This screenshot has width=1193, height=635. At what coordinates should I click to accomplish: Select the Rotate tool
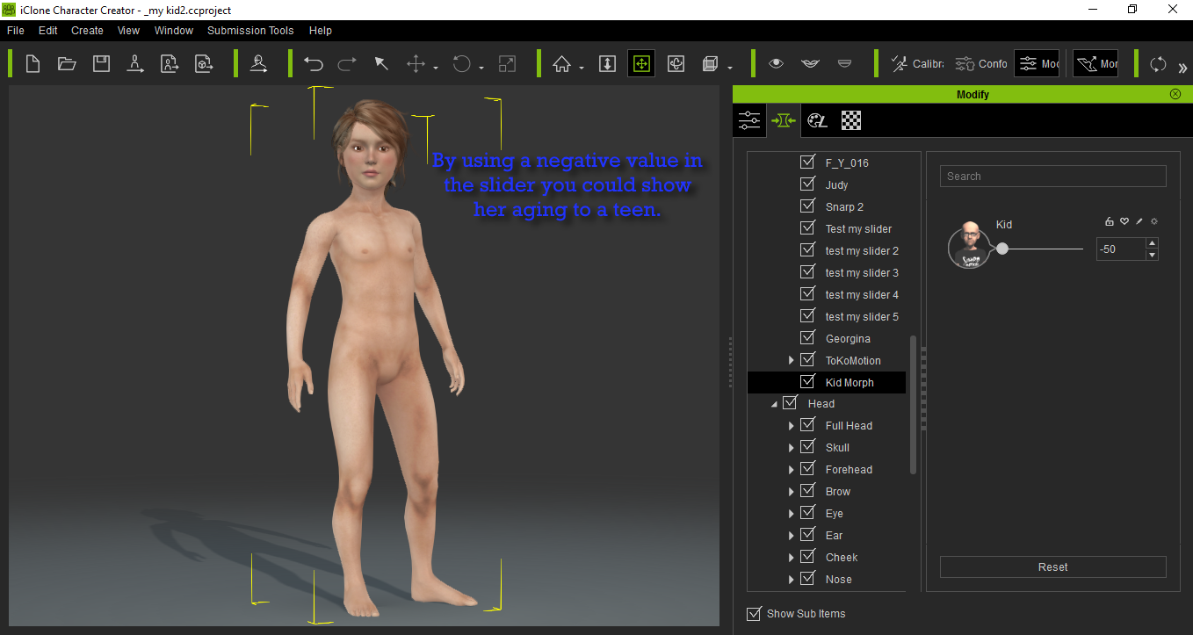462,63
